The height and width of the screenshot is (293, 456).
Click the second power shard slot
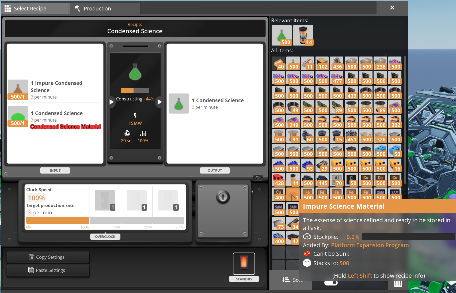pyautogui.click(x=136, y=200)
